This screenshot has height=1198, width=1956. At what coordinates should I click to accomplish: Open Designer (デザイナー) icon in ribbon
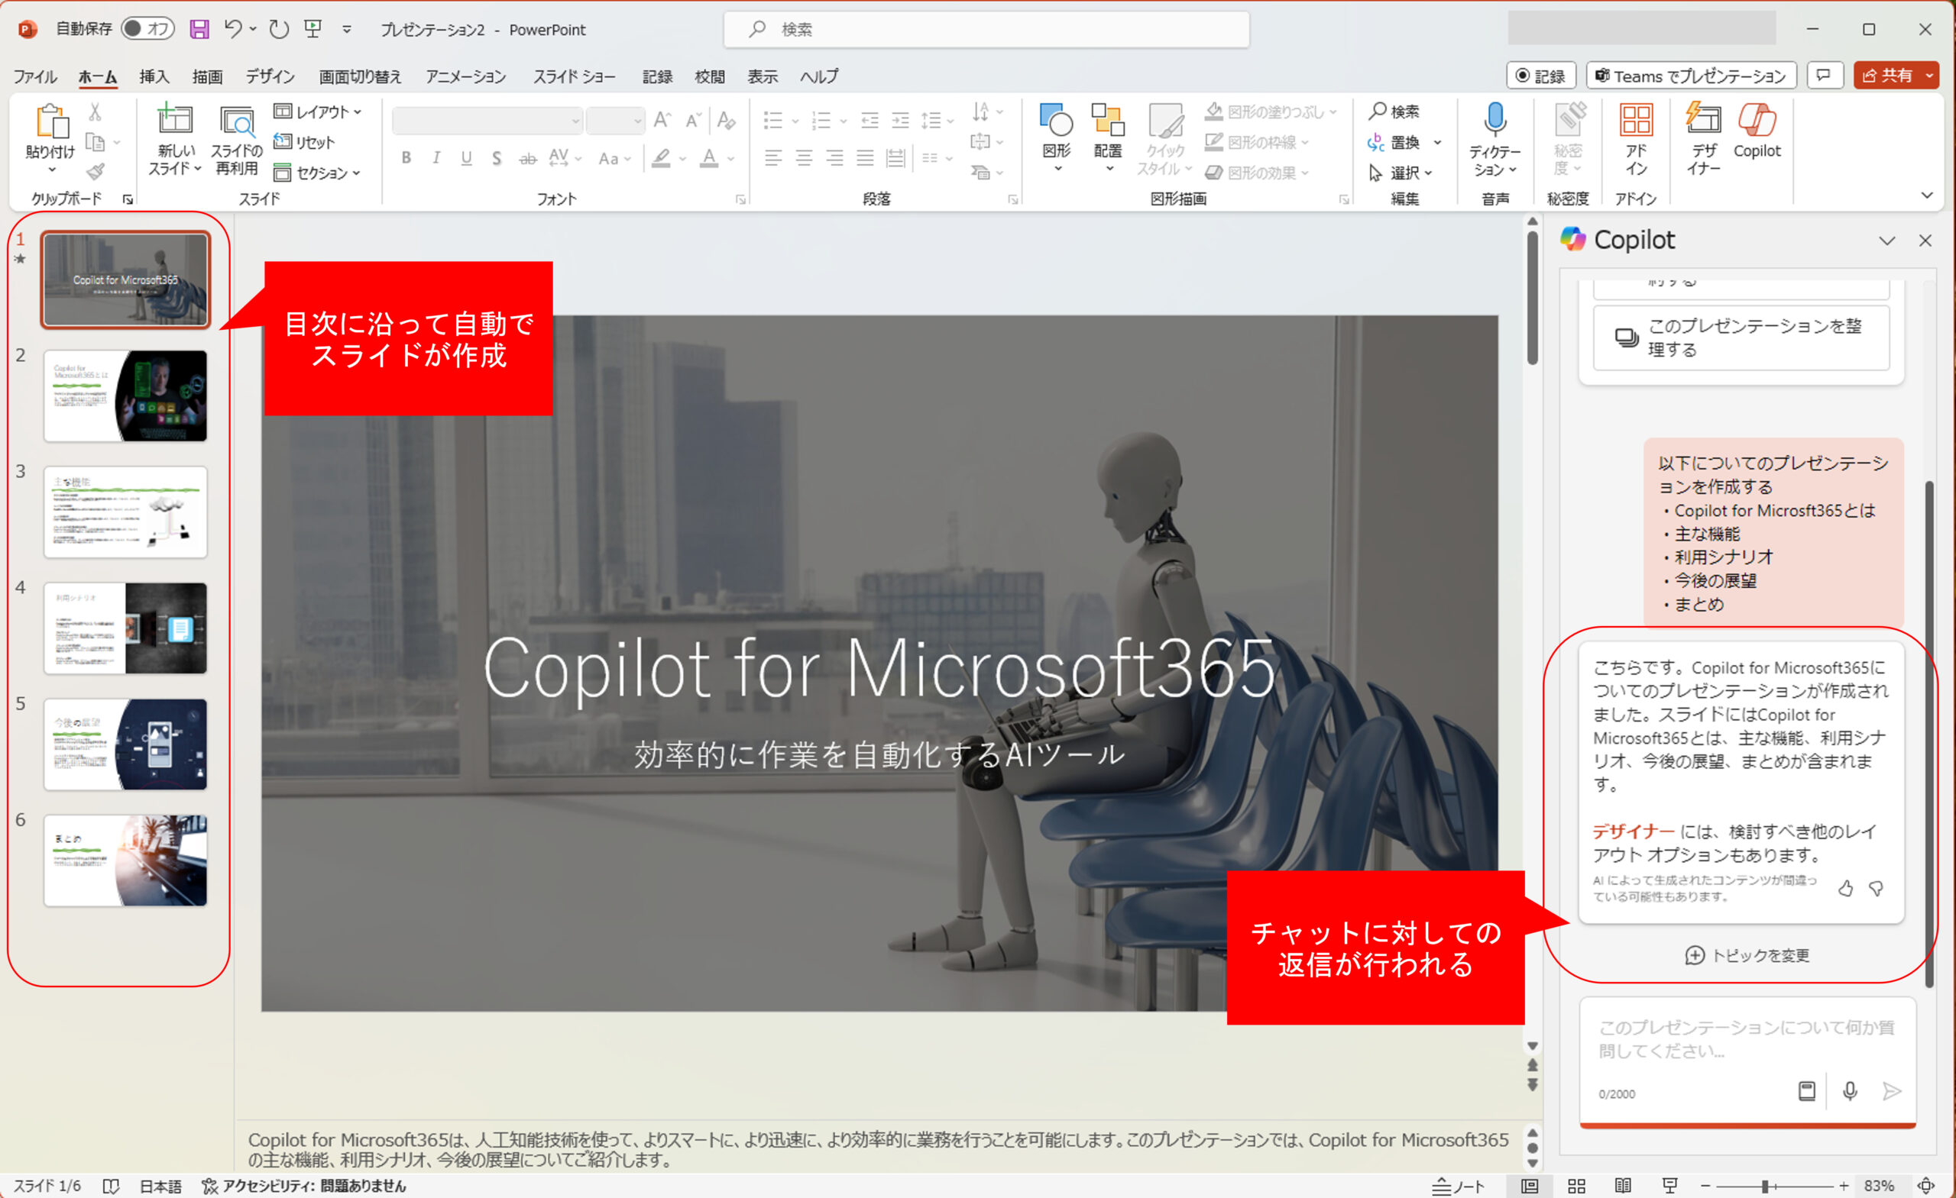[x=1703, y=119]
